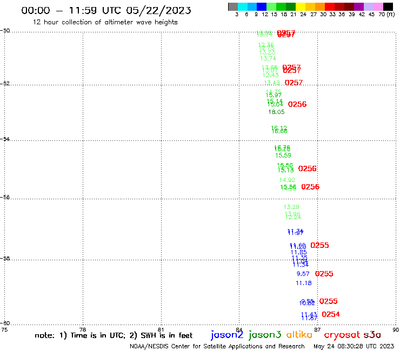Image resolution: width=400 pixels, height=351 pixels.
Task: Click the s3a satellite legend label
Action: (x=372, y=335)
